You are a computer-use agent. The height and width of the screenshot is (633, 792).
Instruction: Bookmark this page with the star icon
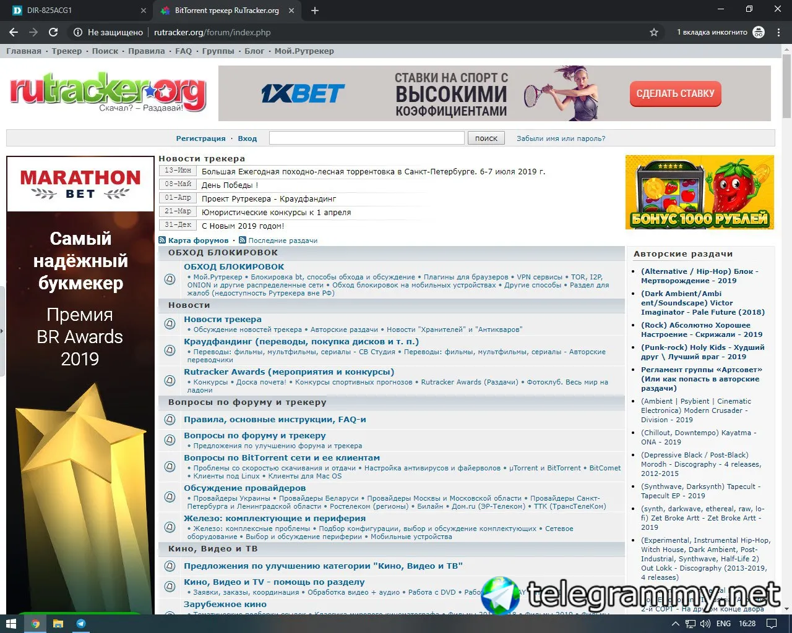point(654,32)
